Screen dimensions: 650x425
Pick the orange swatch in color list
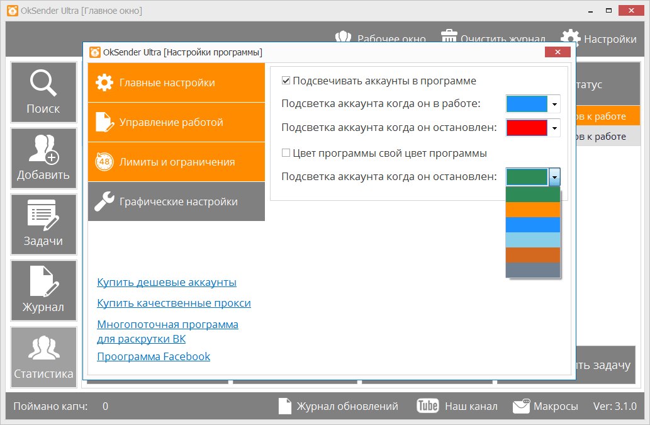(x=532, y=210)
